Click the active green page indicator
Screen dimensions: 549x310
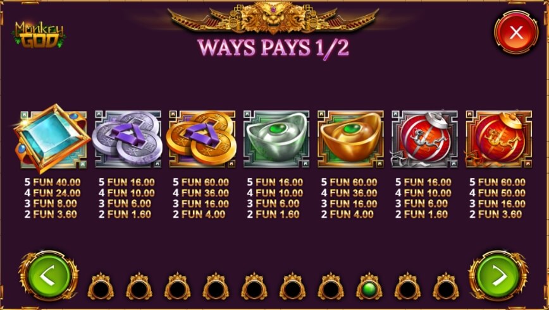coord(369,287)
